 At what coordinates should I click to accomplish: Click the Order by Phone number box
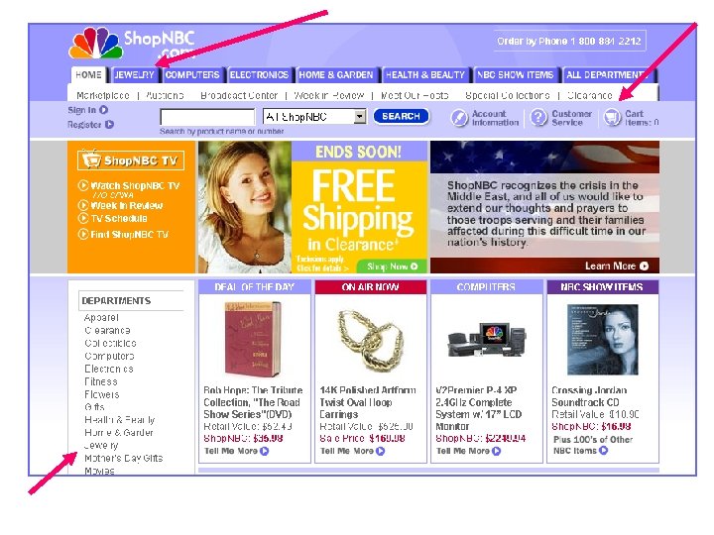tap(569, 41)
